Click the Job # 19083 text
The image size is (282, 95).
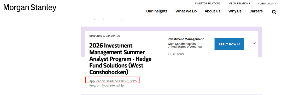click(175, 54)
